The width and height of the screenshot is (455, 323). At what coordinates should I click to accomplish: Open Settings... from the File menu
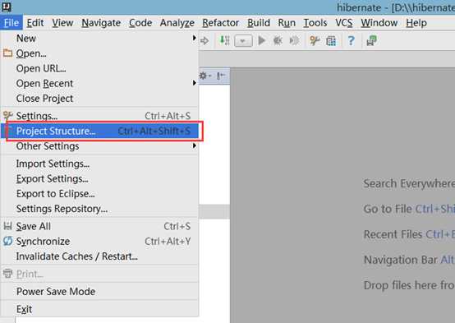click(x=99, y=116)
